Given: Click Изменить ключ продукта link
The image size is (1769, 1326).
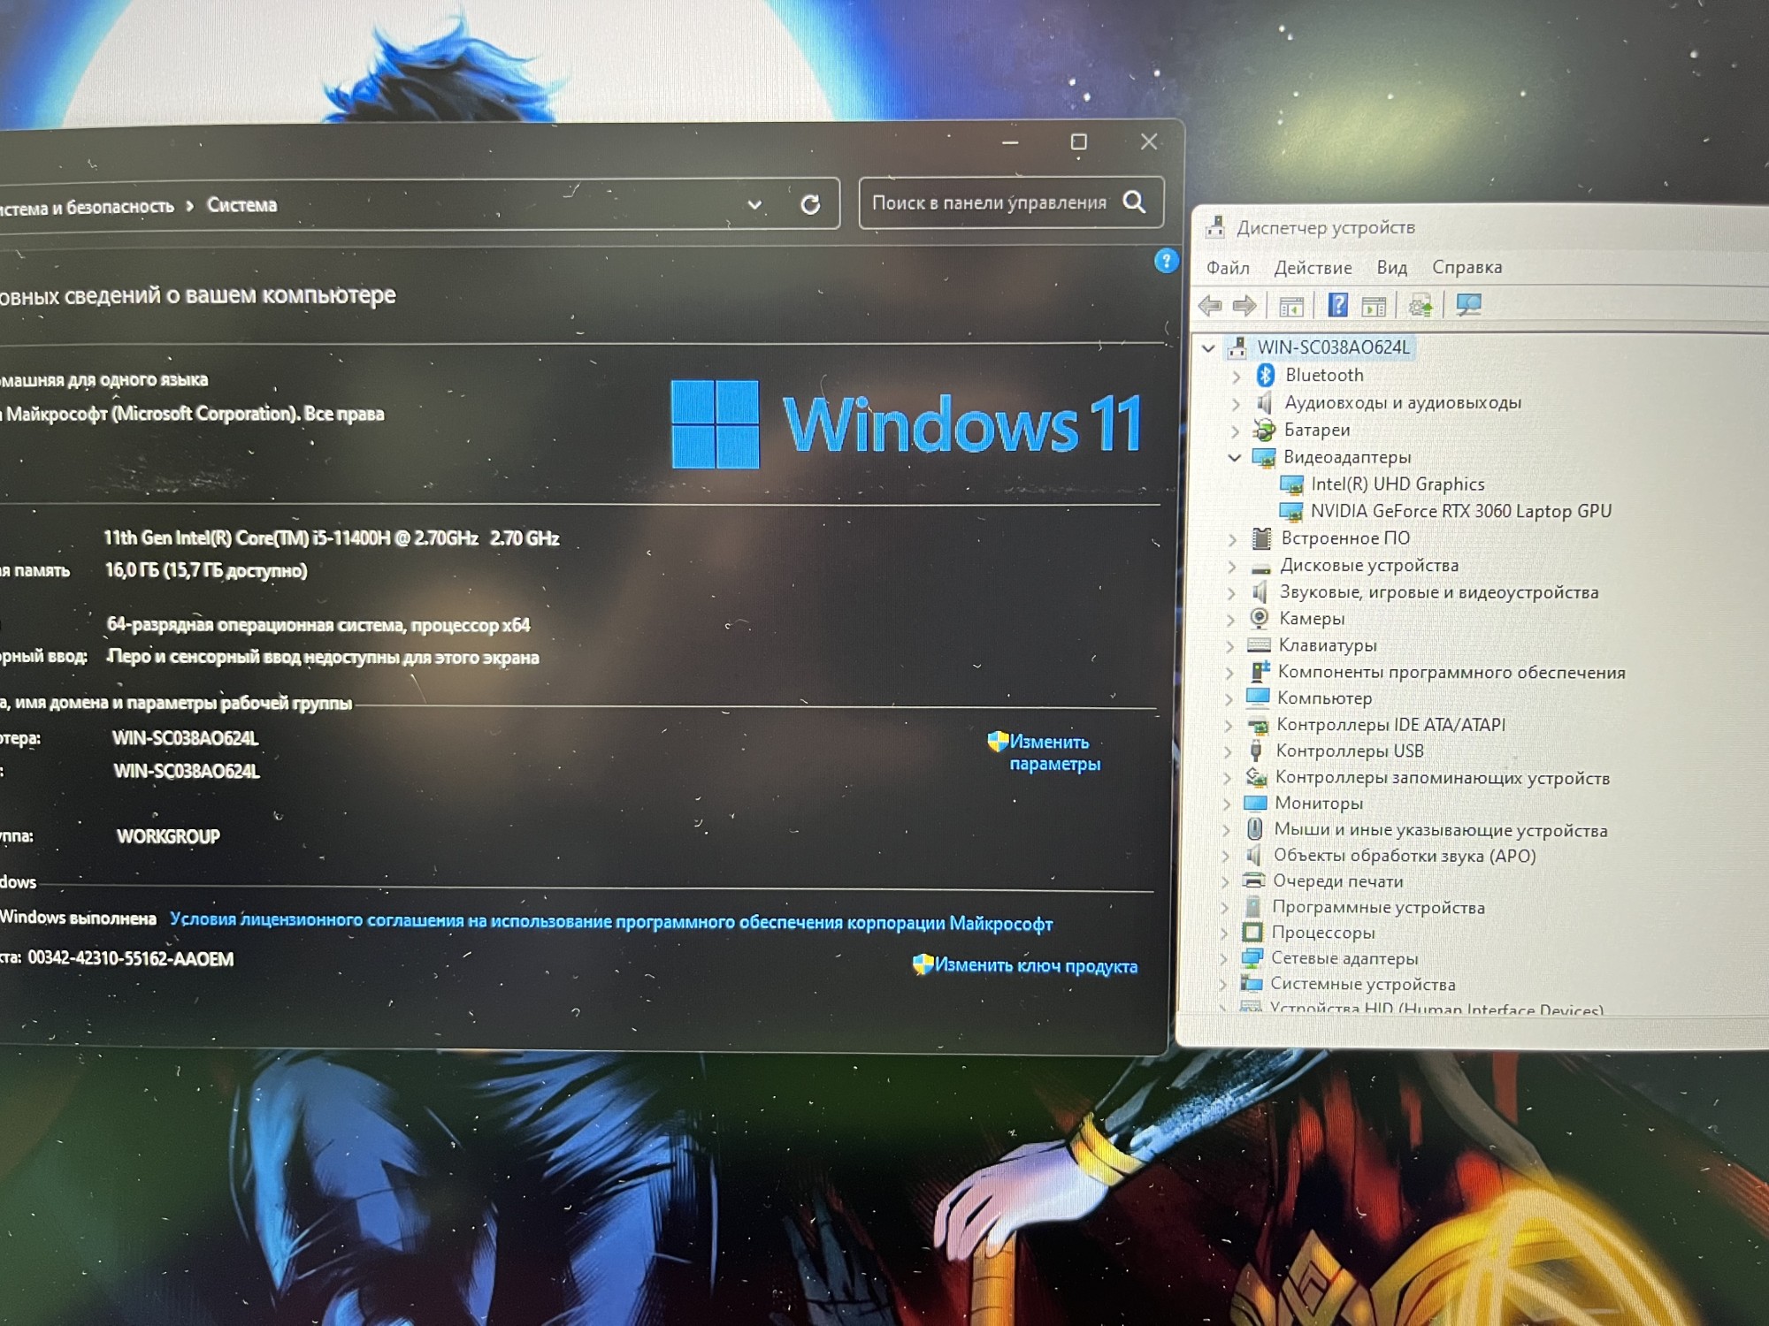Looking at the screenshot, I should pyautogui.click(x=1035, y=966).
